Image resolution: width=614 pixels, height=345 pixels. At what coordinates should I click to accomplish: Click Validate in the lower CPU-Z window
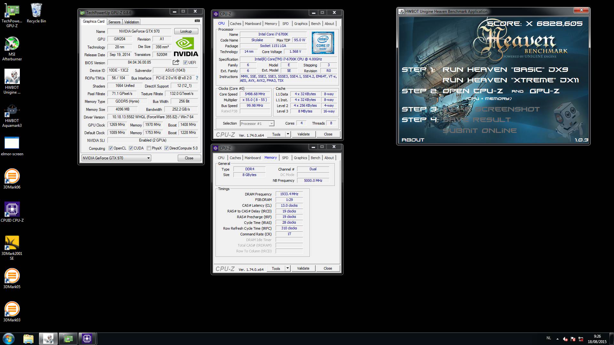[303, 268]
